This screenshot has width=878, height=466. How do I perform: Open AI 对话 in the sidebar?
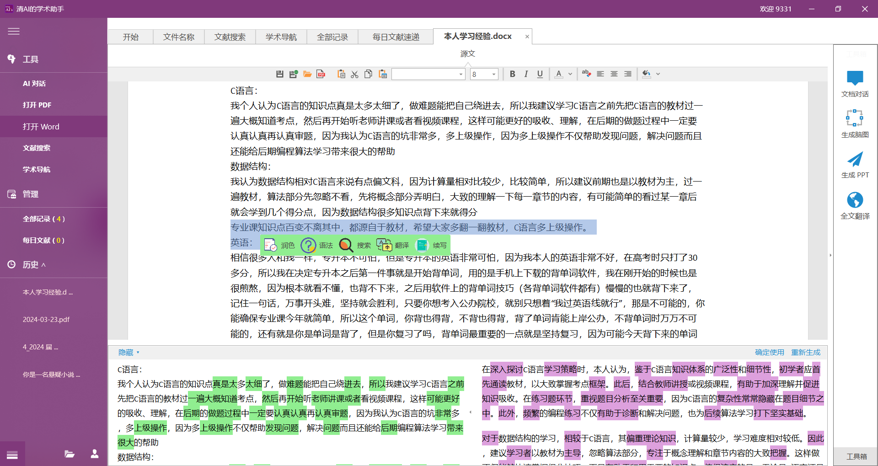54,84
